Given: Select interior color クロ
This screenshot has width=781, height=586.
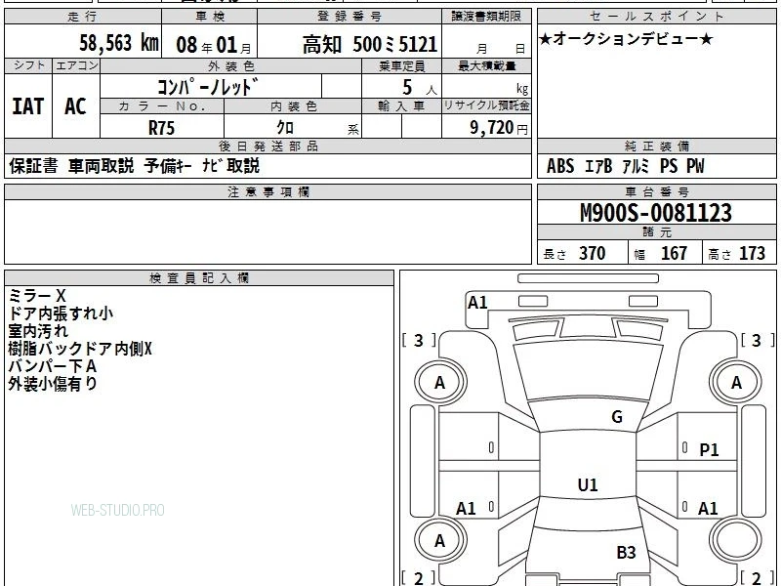Looking at the screenshot, I should (285, 128).
